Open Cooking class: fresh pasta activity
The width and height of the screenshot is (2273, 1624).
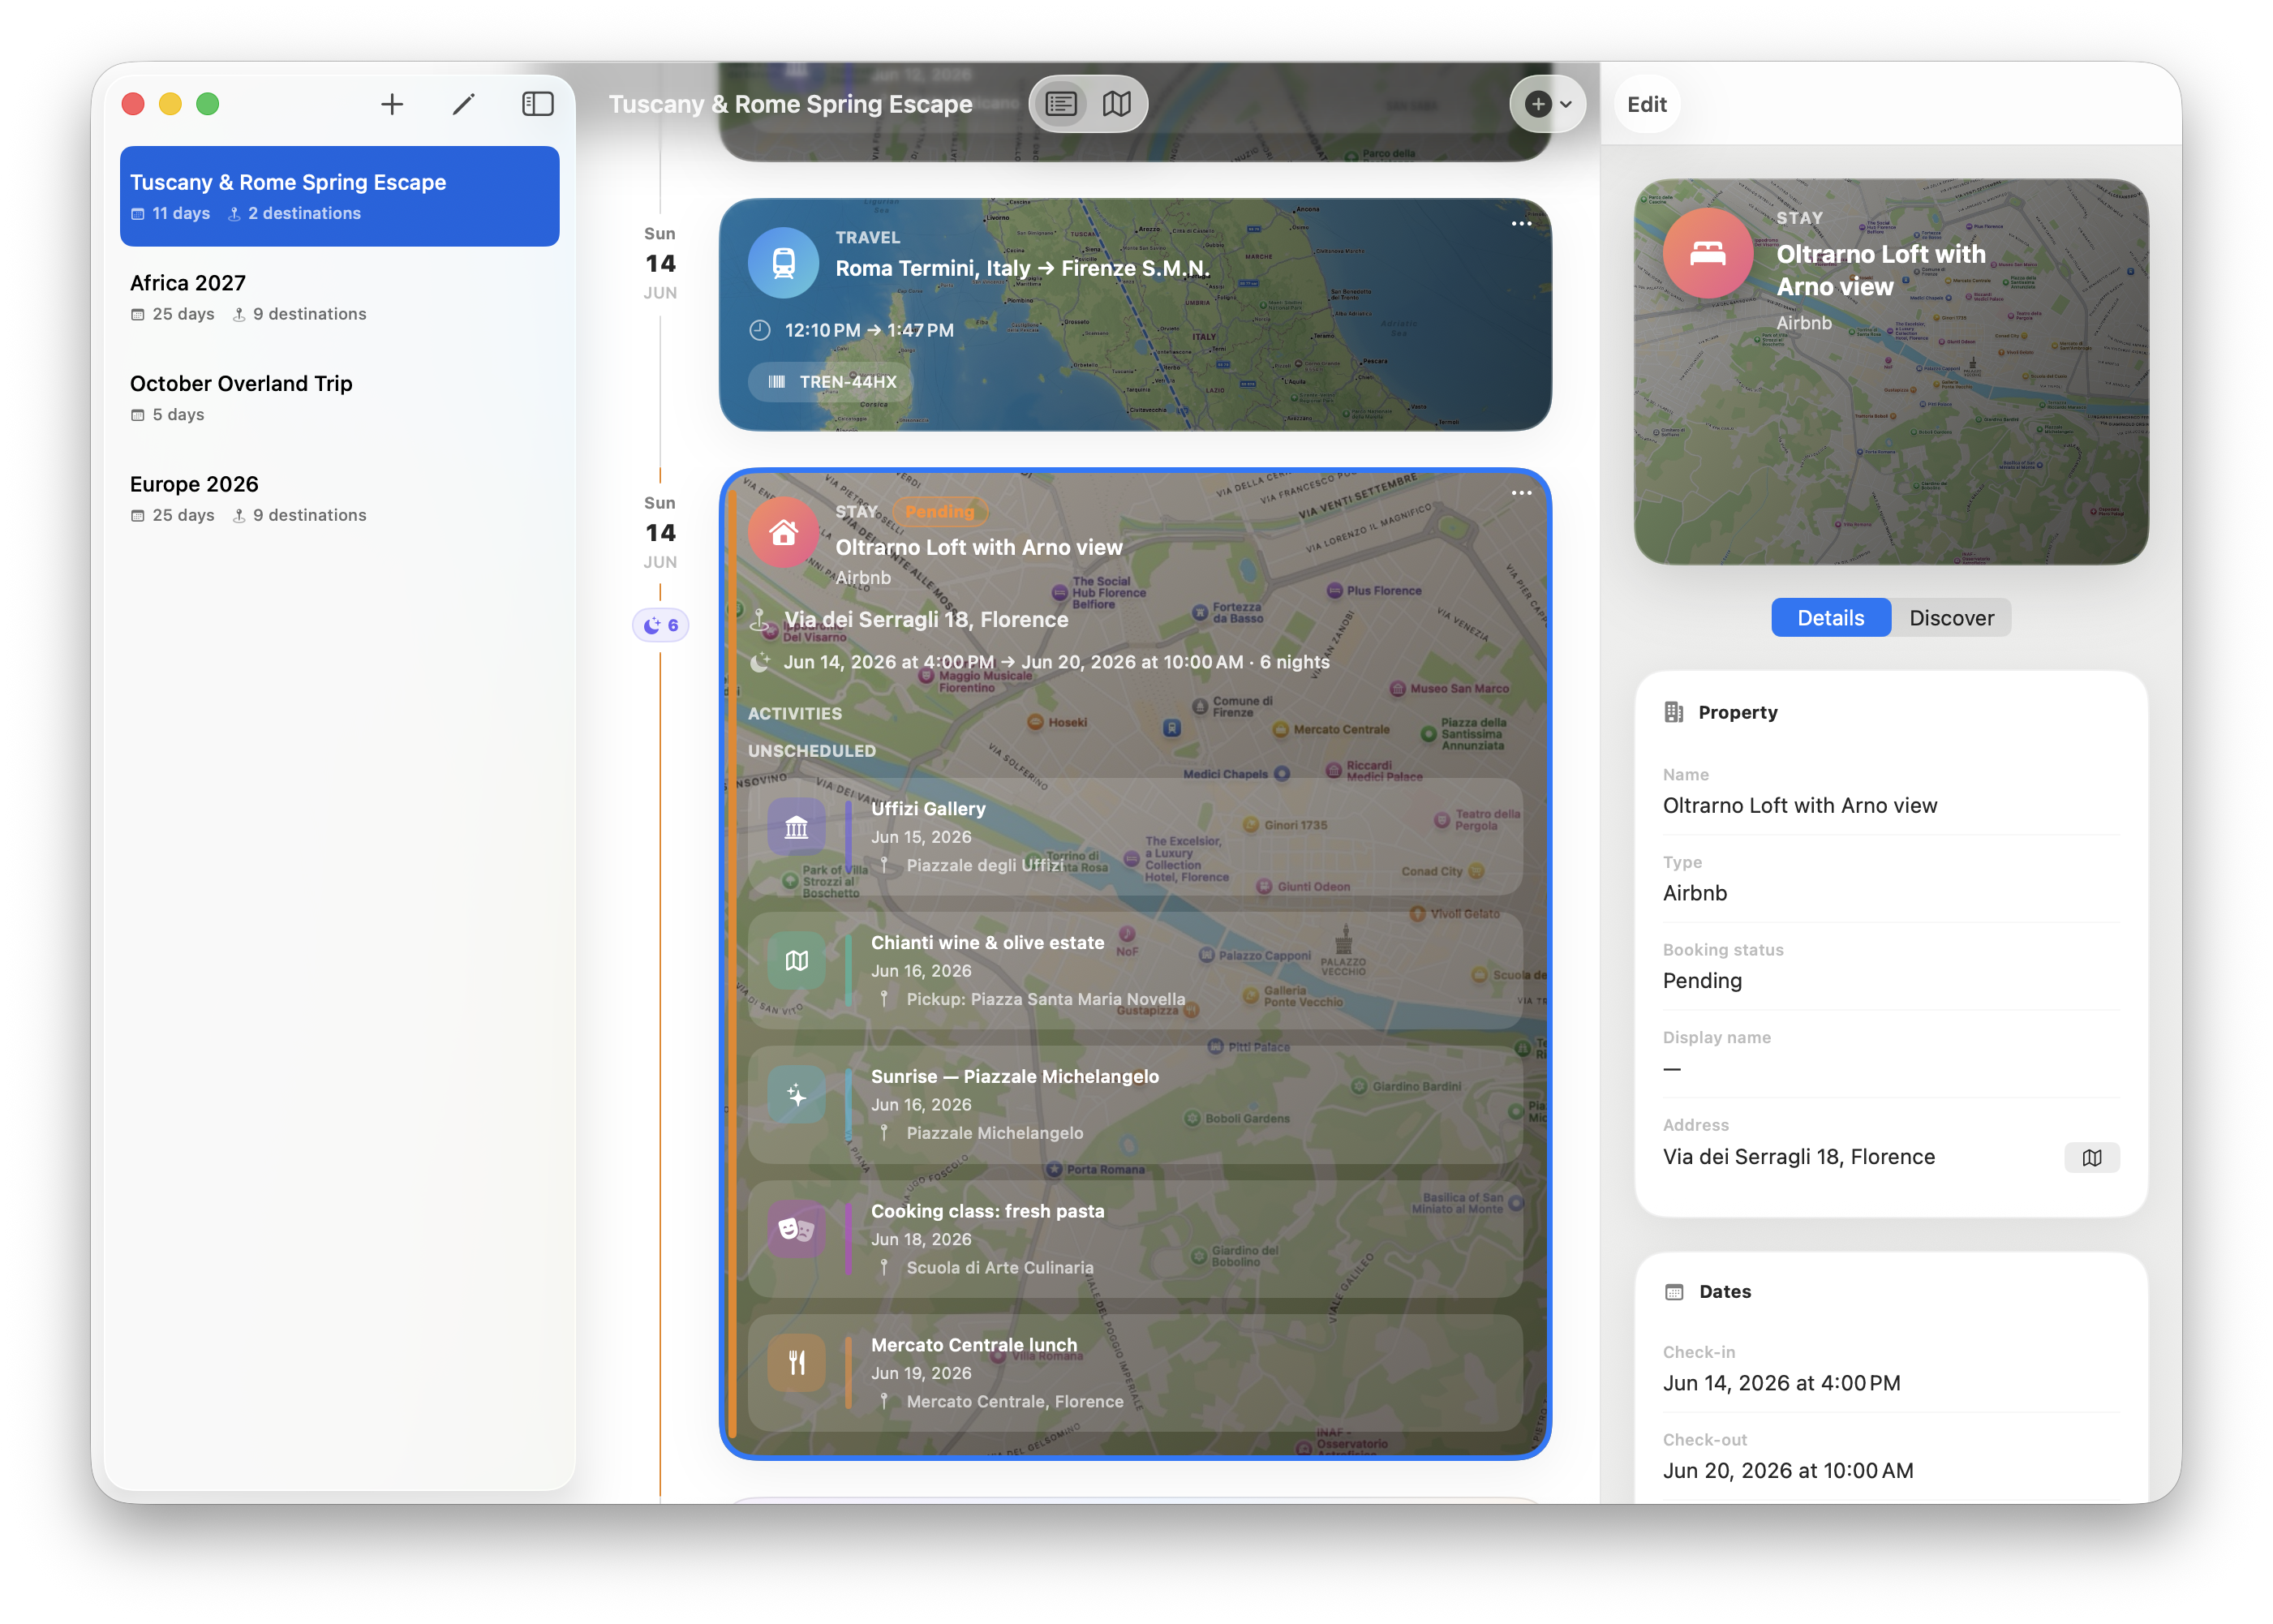pos(1135,1239)
